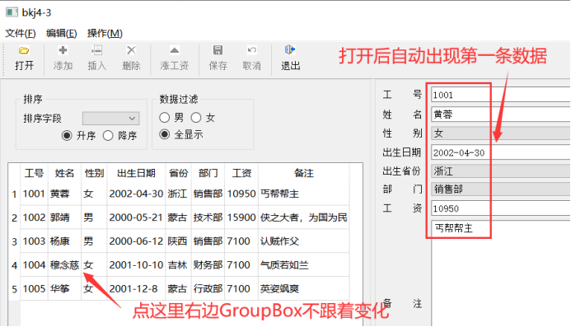Click table cell 2001-10-10
This screenshot has width=571, height=327.
pyautogui.click(x=136, y=264)
